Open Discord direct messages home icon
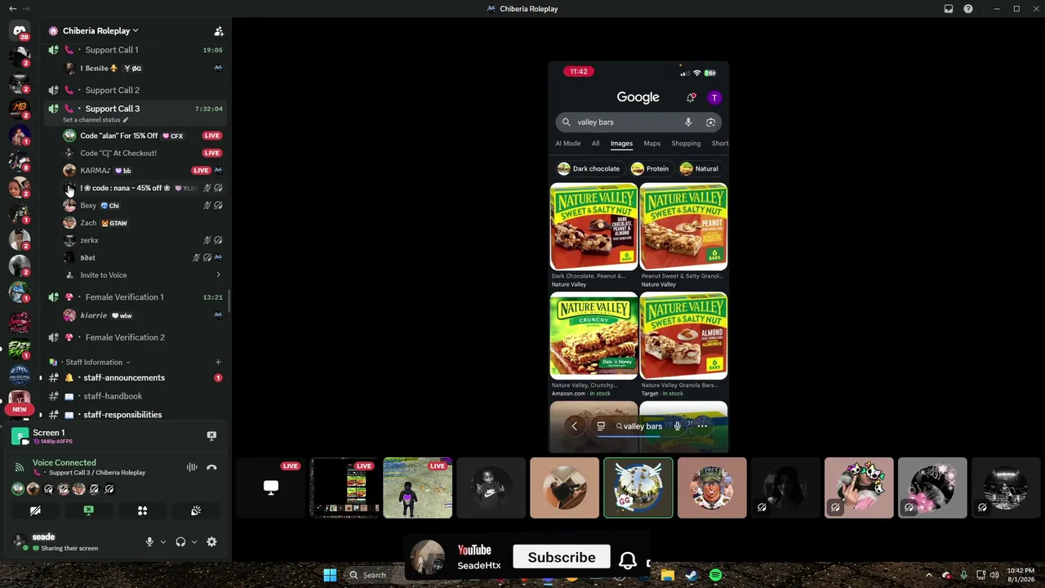Screen dimensions: 1045x588 (20, 31)
